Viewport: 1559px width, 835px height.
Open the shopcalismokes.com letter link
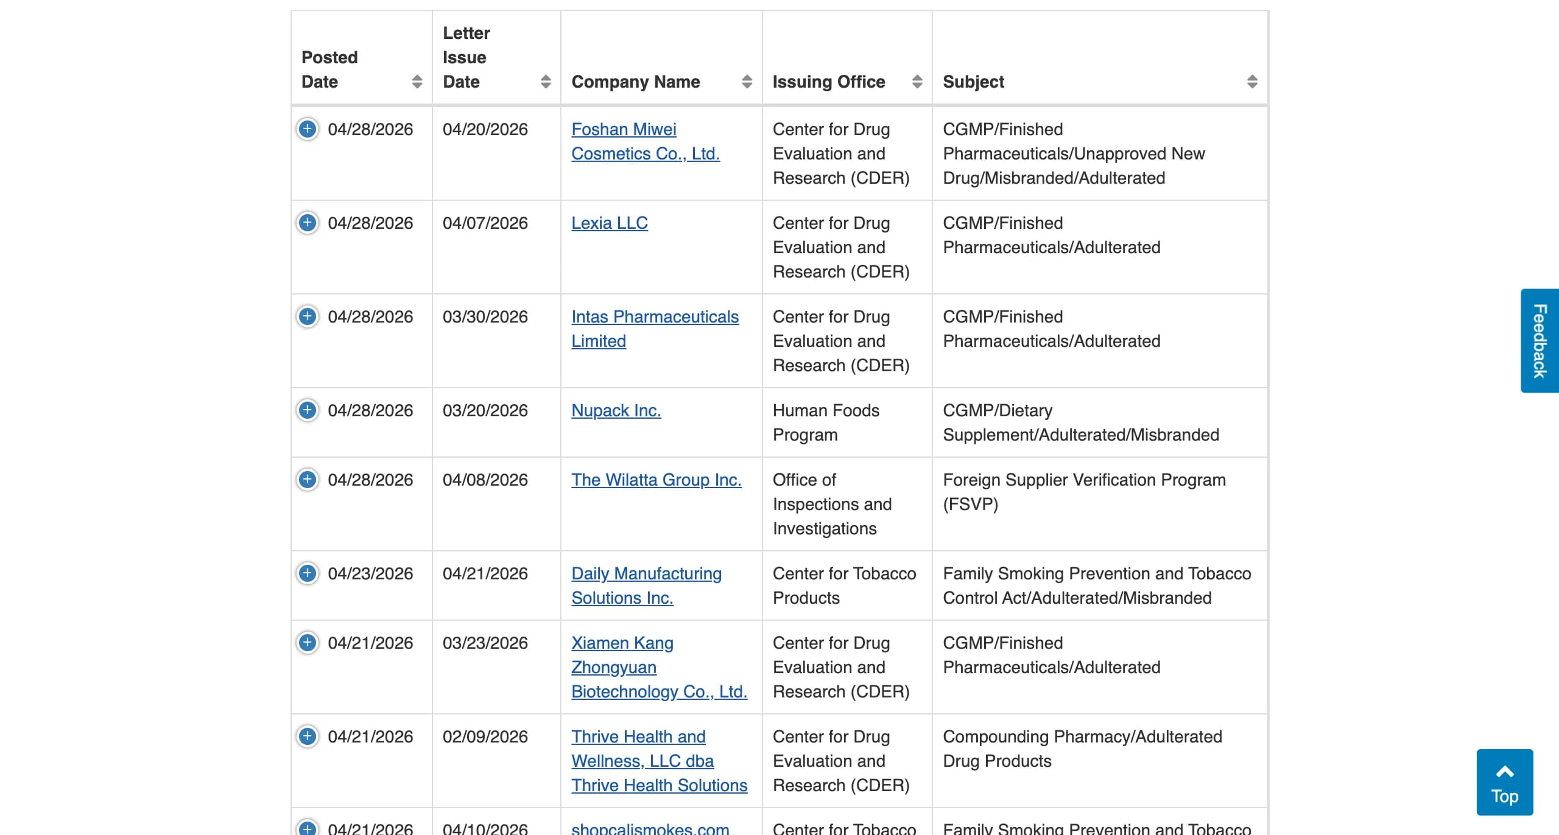click(x=650, y=828)
